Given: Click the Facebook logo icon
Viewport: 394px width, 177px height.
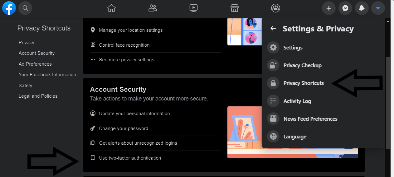Looking at the screenshot, I should [x=9, y=8].
